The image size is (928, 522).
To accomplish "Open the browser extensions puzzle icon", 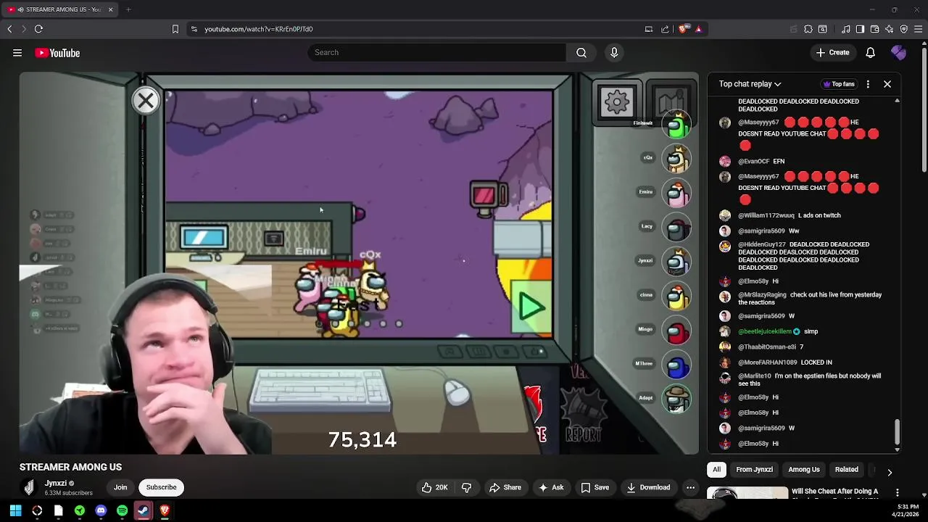I will pos(808,29).
